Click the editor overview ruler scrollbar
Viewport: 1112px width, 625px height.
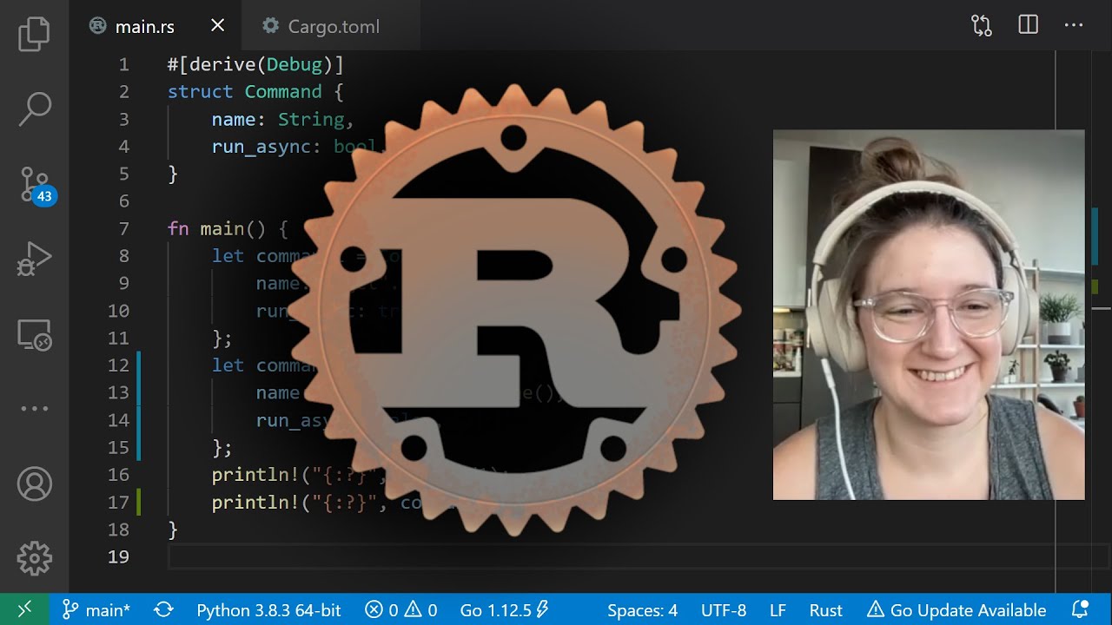pos(1101,321)
